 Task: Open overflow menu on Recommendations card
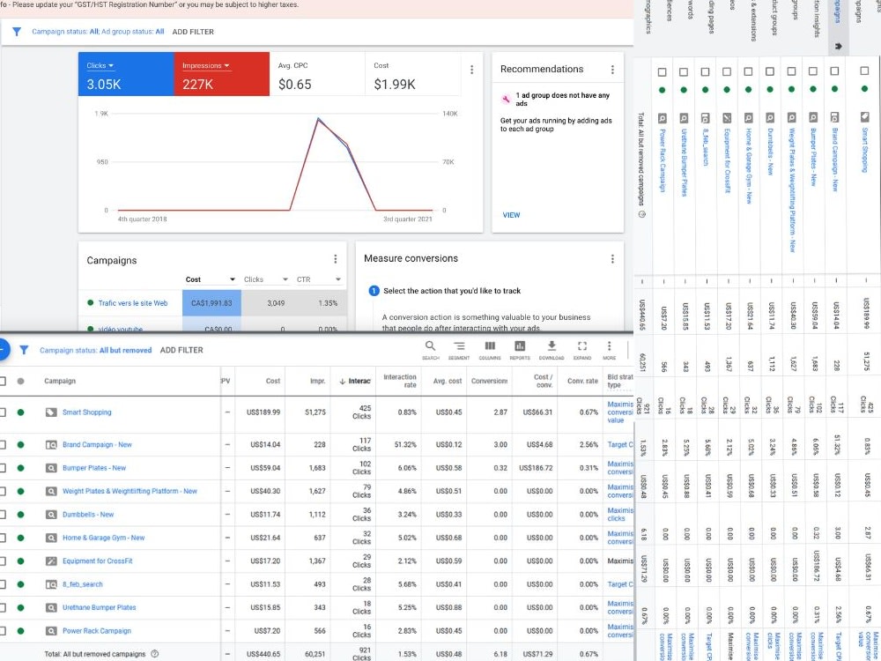(612, 69)
